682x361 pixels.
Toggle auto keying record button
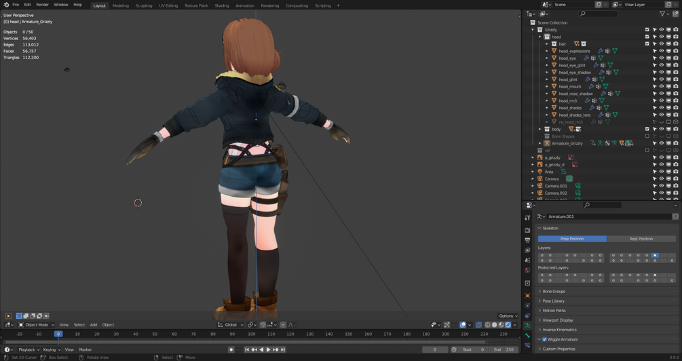pos(231,349)
